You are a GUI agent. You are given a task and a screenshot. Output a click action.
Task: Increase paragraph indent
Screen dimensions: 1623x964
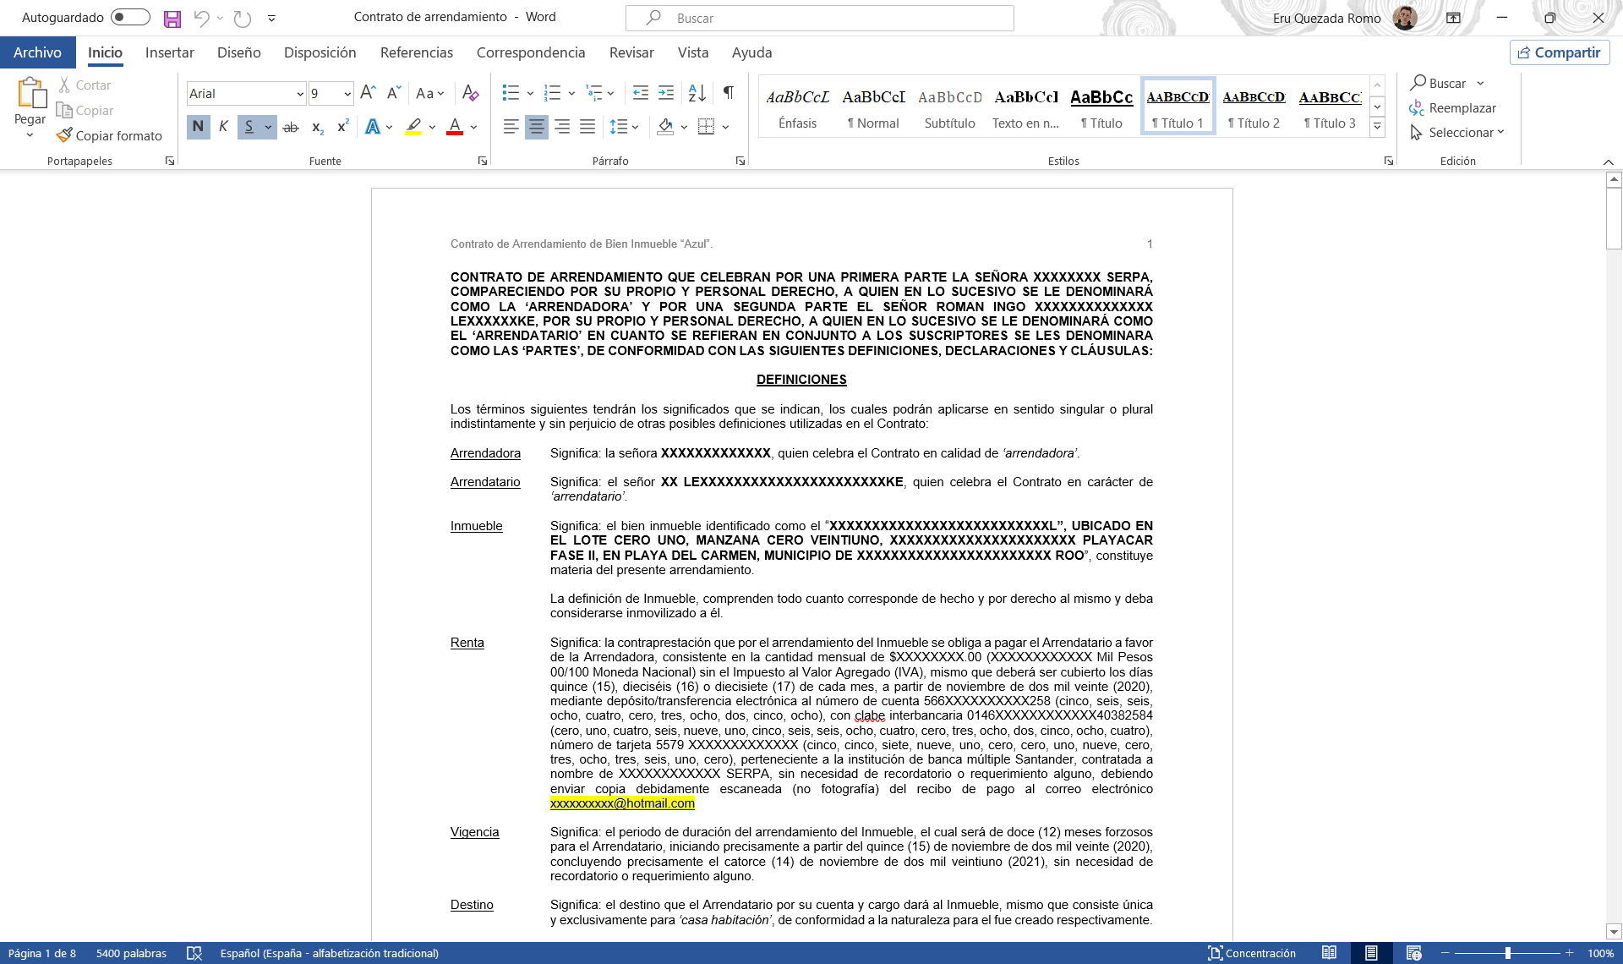tap(666, 93)
